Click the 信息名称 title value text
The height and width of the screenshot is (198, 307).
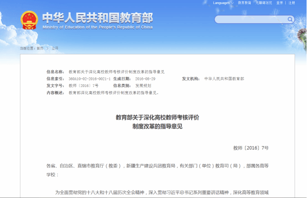(x=117, y=72)
